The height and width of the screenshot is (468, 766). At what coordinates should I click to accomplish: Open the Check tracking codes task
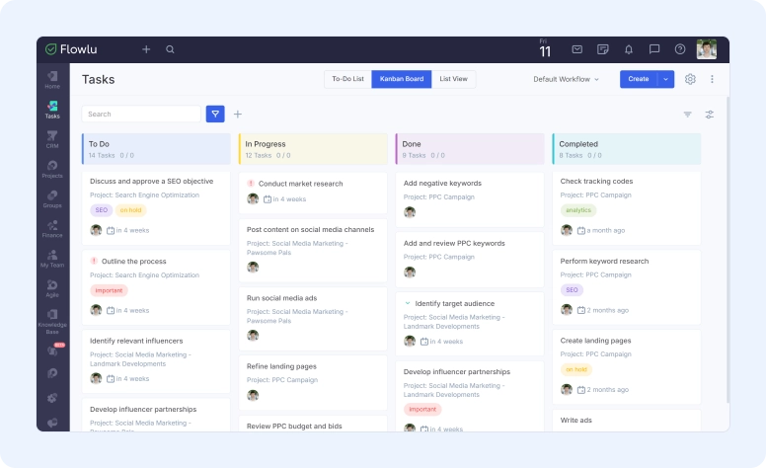596,182
